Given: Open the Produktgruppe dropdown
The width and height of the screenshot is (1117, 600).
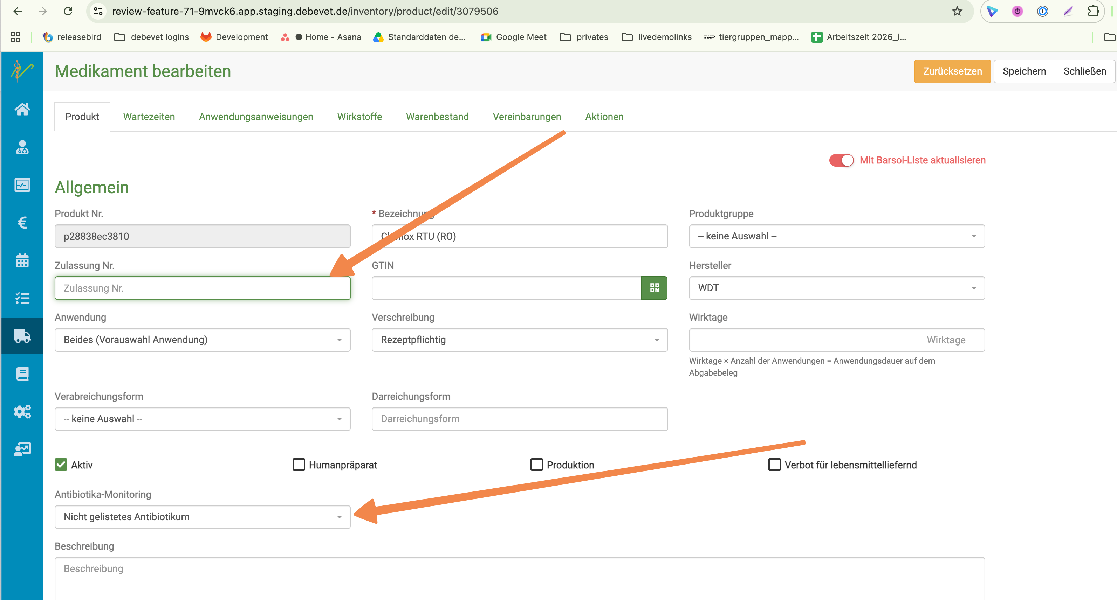Looking at the screenshot, I should (837, 236).
